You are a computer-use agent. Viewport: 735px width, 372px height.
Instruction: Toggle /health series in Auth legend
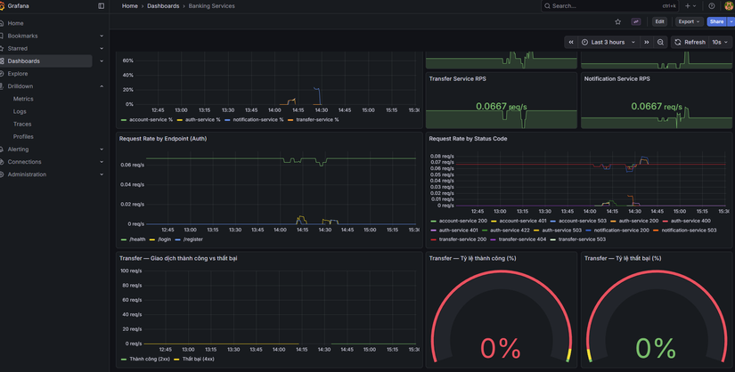click(137, 239)
